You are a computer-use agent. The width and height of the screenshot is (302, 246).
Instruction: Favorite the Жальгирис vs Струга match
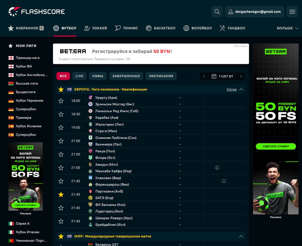[61, 128]
